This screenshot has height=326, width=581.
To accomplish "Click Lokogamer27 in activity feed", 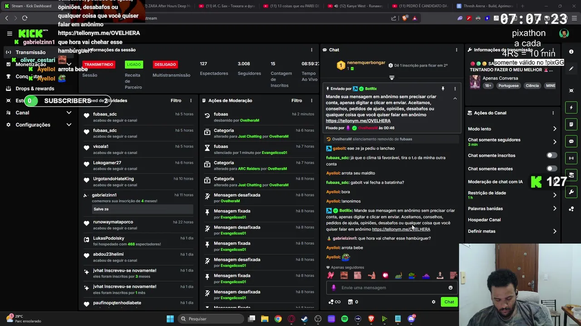I will pyautogui.click(x=107, y=163).
